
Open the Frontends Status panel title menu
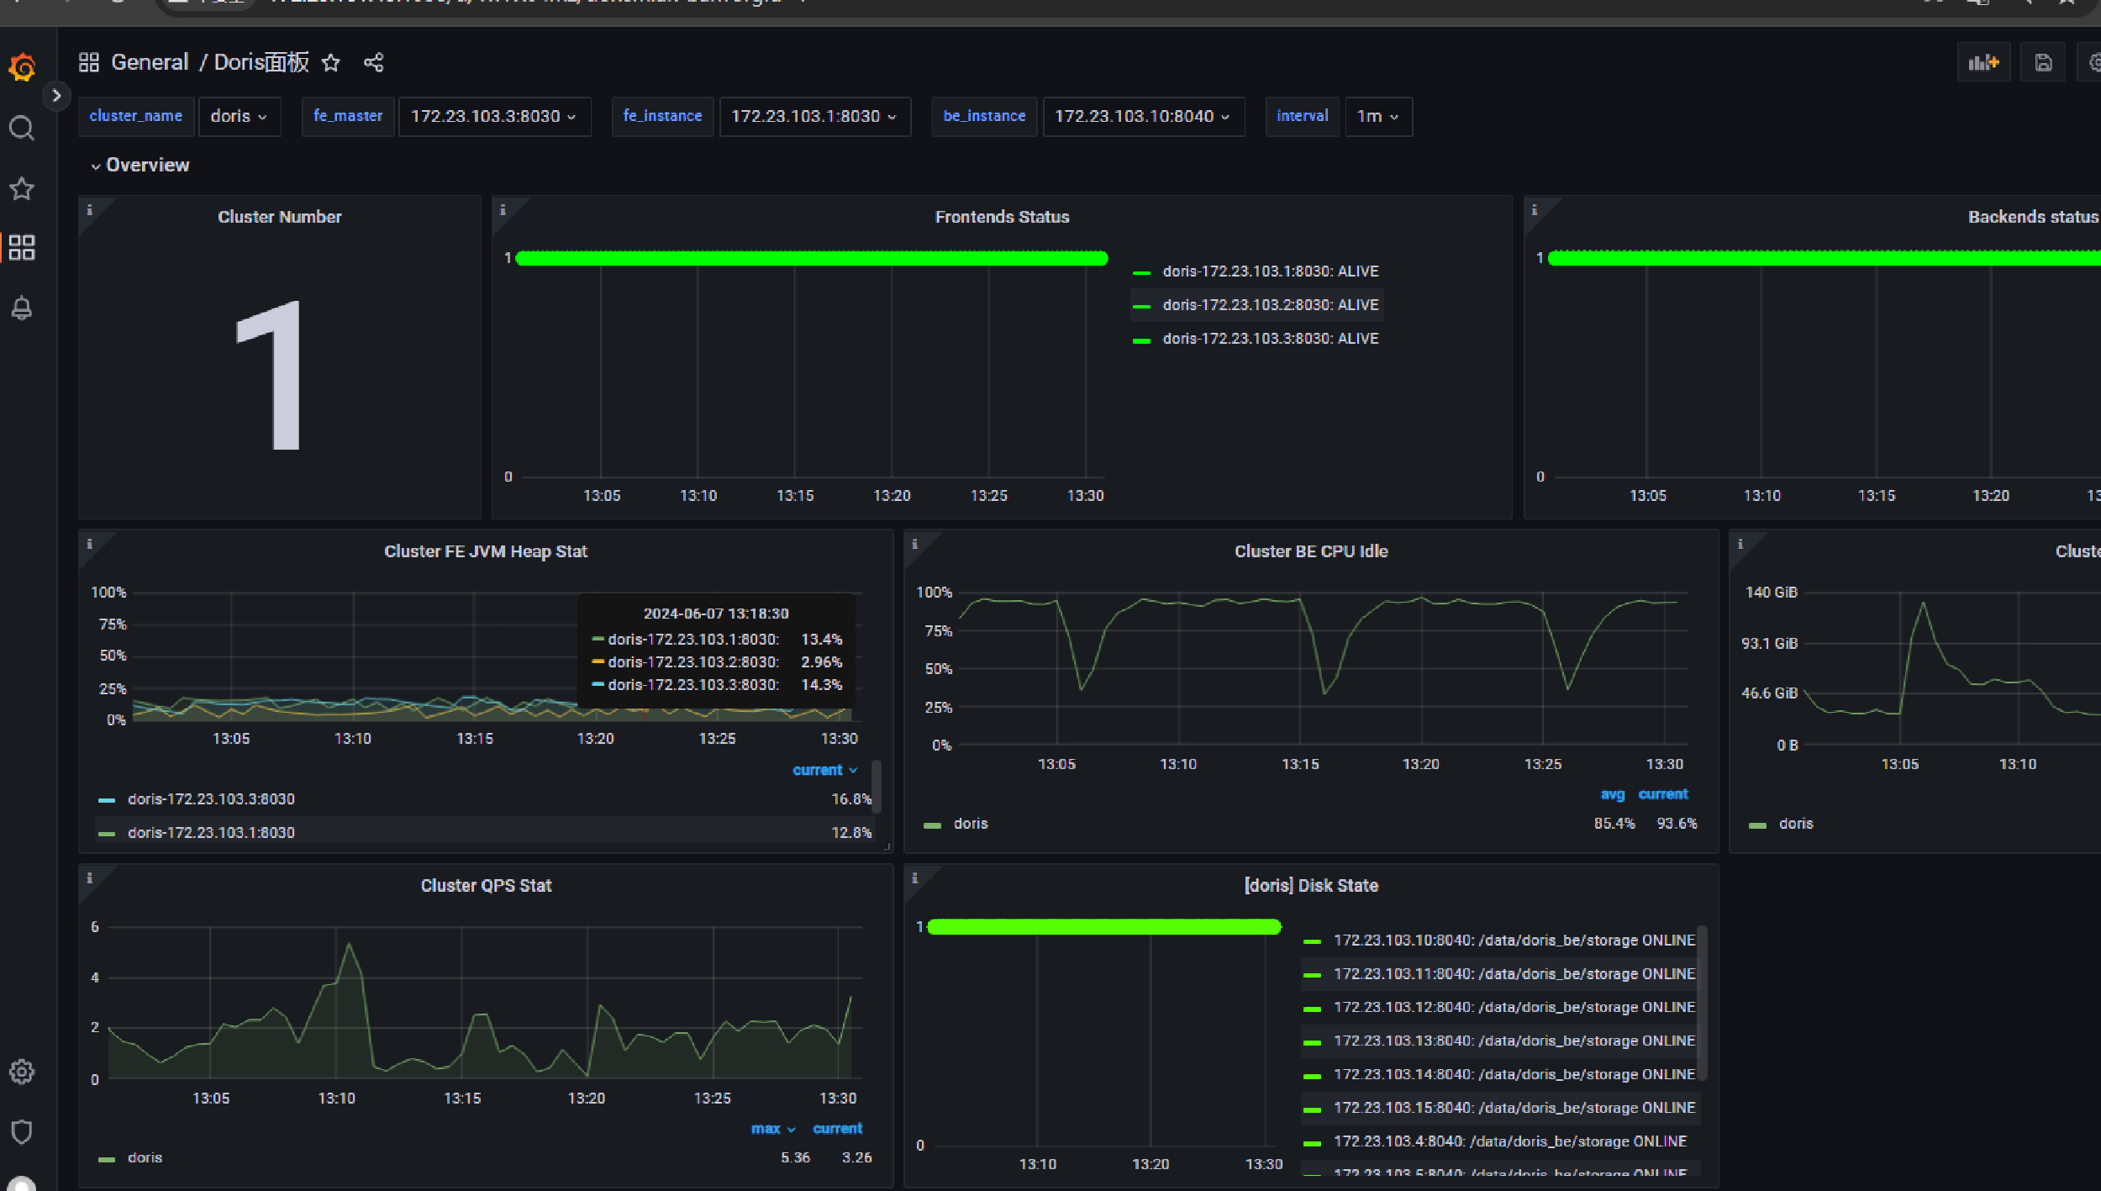[1002, 217]
